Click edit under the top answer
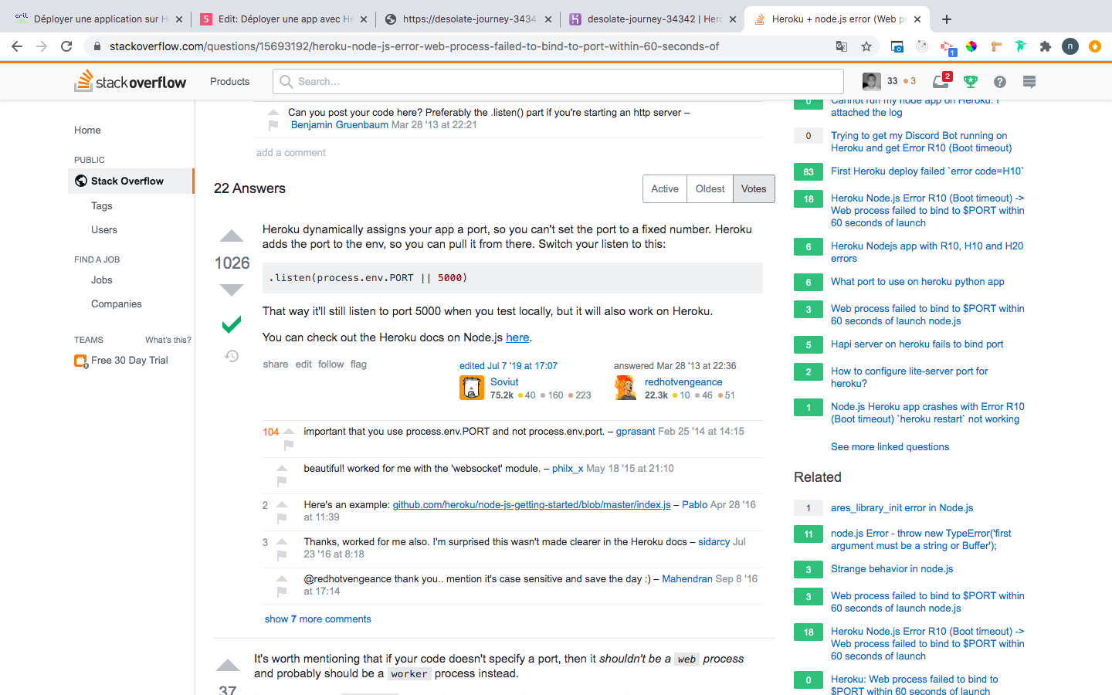The width and height of the screenshot is (1112, 695). [303, 364]
